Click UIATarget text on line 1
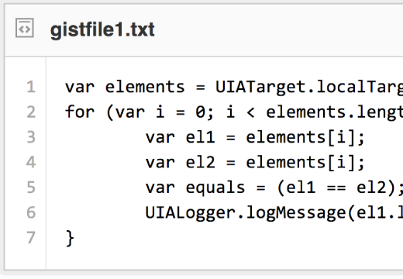The width and height of the screenshot is (403, 279). coord(260,87)
